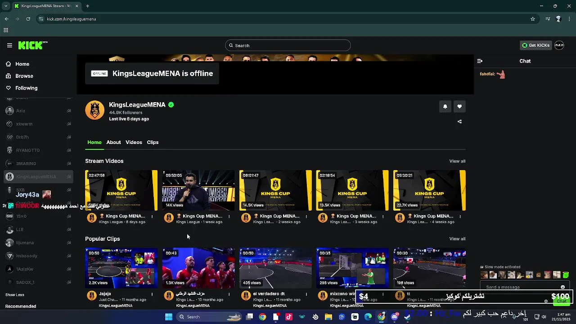Screen dimensions: 576x324
Task: Open xkwerm channel in sidebar
Action: click(x=38, y=124)
